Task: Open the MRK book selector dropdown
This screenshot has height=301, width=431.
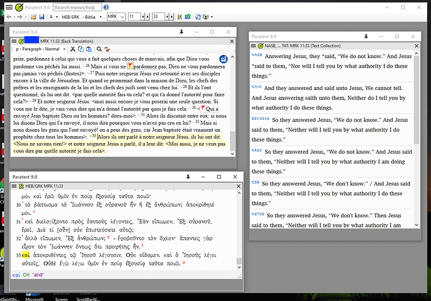Action: (x=122, y=17)
